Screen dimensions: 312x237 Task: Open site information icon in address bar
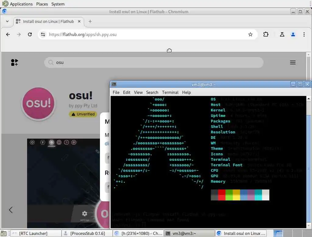pos(43,34)
